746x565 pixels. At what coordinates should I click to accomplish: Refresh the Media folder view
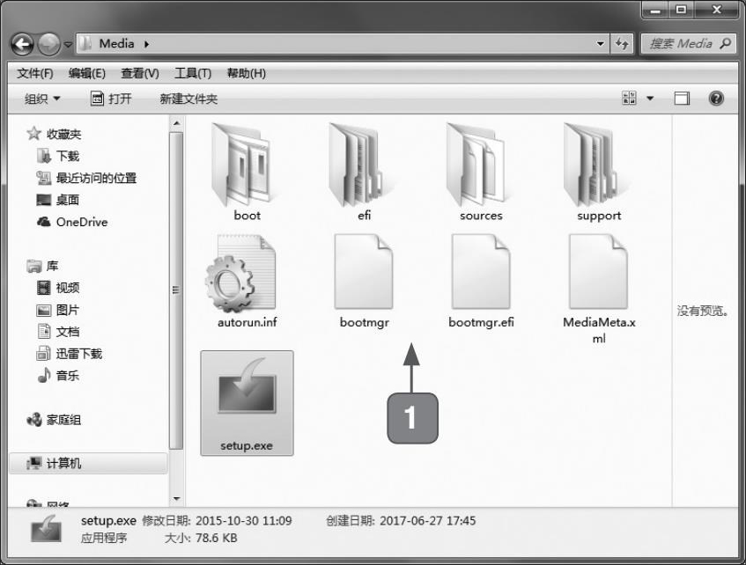[x=623, y=44]
